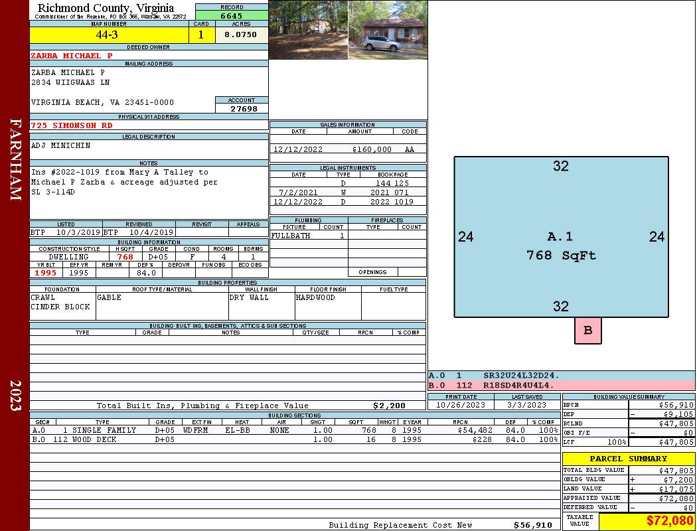
Task: Click SINGLE FAMILY building section row
Action: (295, 430)
